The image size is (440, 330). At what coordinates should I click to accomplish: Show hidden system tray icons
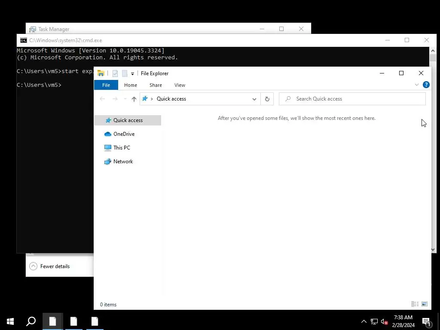(x=364, y=321)
